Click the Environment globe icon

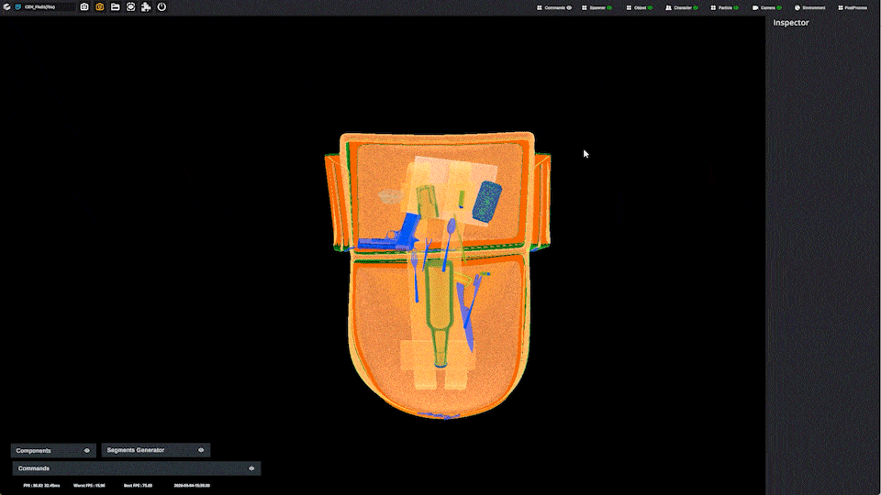point(797,7)
